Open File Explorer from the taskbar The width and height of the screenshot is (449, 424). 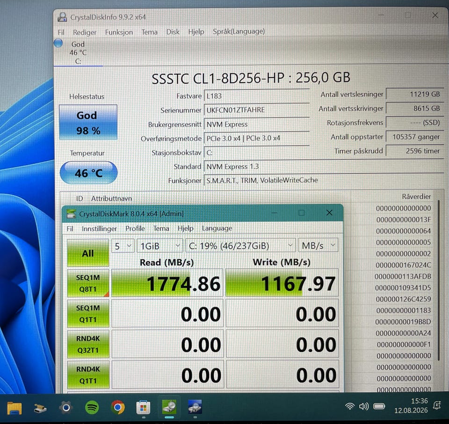coord(14,408)
